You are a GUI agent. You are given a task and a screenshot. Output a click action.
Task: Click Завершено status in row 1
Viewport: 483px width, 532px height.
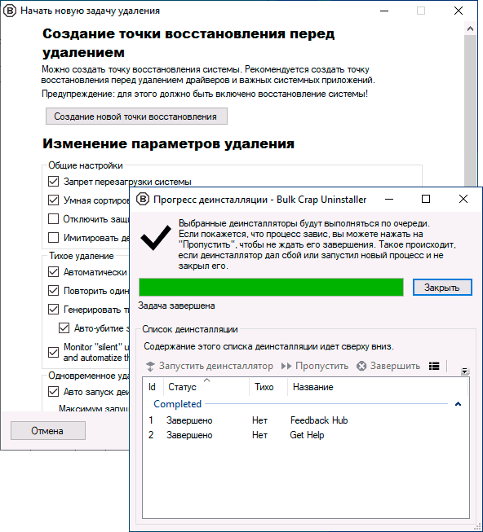[189, 420]
